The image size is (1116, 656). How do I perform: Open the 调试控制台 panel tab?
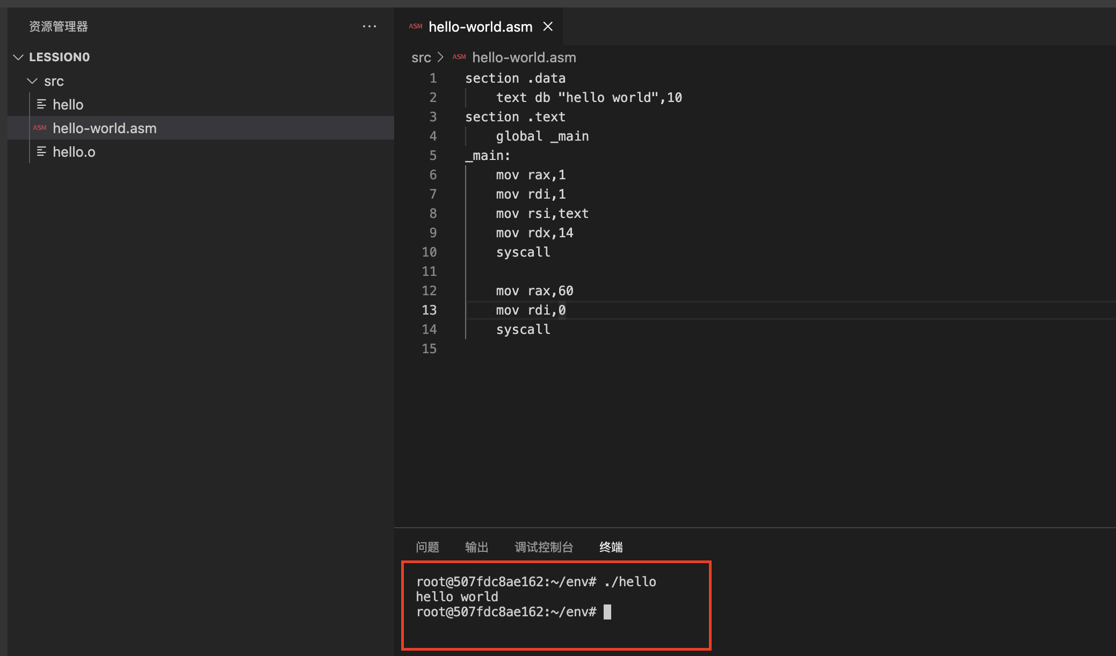click(x=544, y=547)
